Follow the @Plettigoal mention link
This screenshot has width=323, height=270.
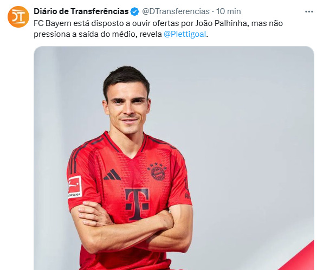(185, 34)
